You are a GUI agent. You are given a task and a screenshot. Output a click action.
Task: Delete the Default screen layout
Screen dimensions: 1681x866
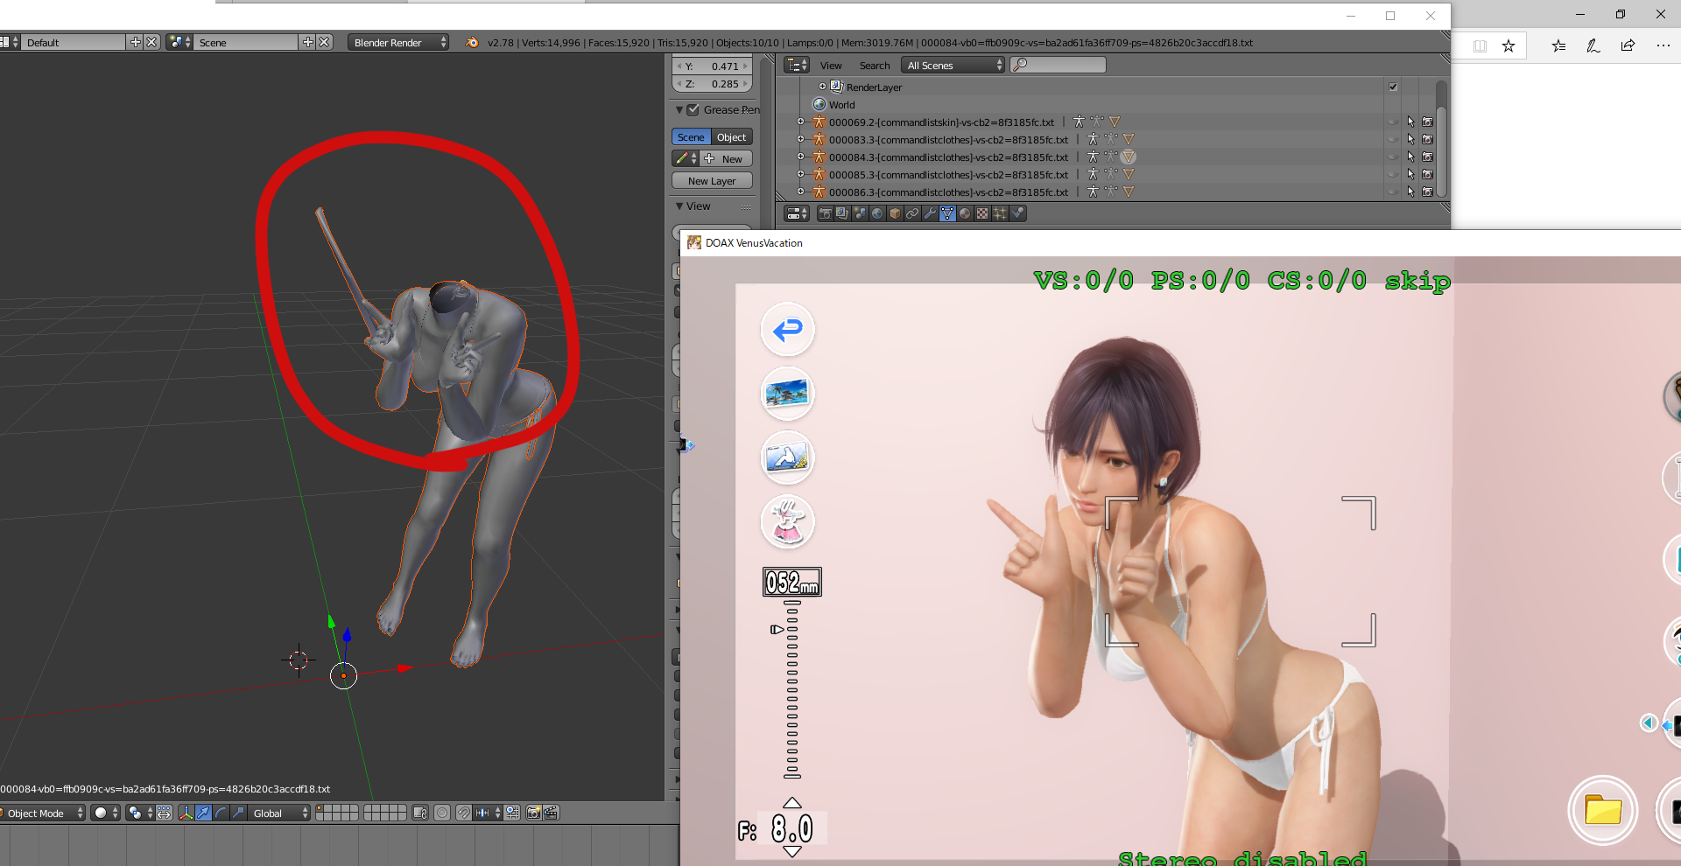pos(151,42)
